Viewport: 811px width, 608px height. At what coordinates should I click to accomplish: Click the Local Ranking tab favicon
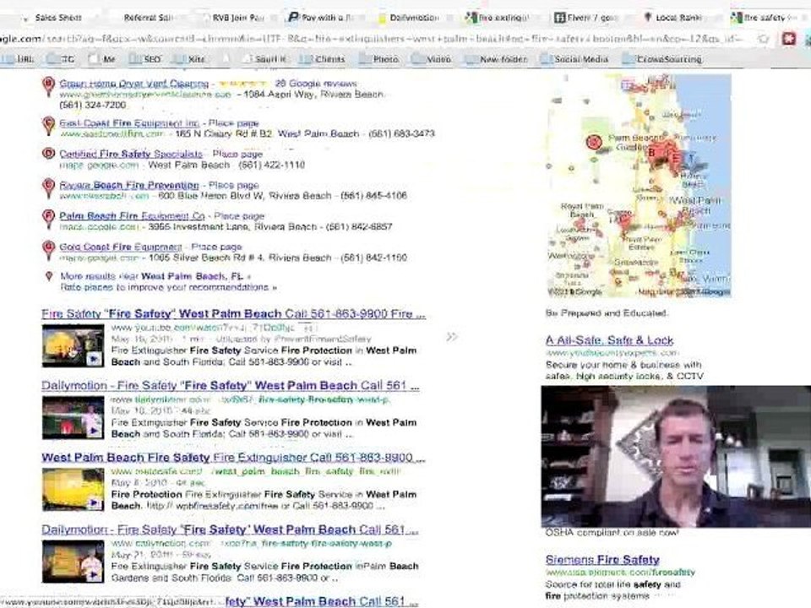647,17
